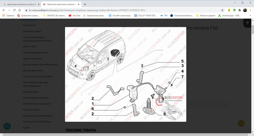Close the active BC product tab

point(79,4)
